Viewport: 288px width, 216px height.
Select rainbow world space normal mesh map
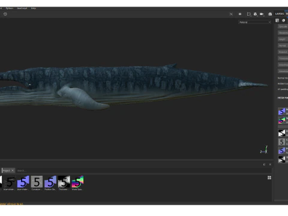tap(282, 121)
